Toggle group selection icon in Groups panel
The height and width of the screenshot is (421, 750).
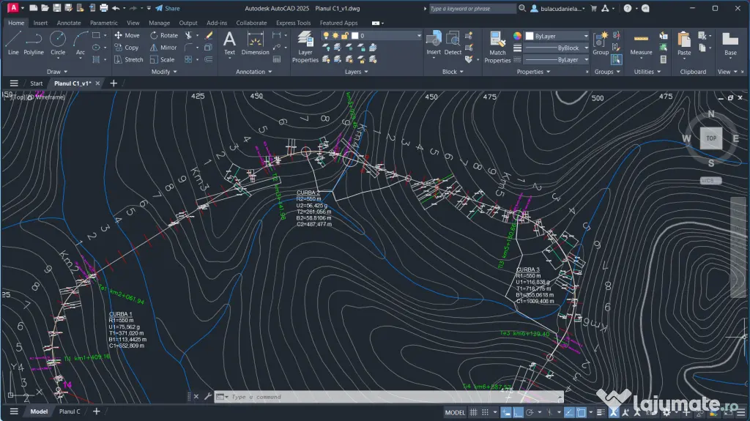[x=617, y=59]
